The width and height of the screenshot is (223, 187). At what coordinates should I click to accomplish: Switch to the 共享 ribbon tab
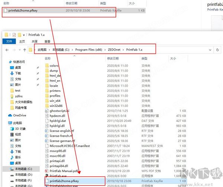(35, 41)
